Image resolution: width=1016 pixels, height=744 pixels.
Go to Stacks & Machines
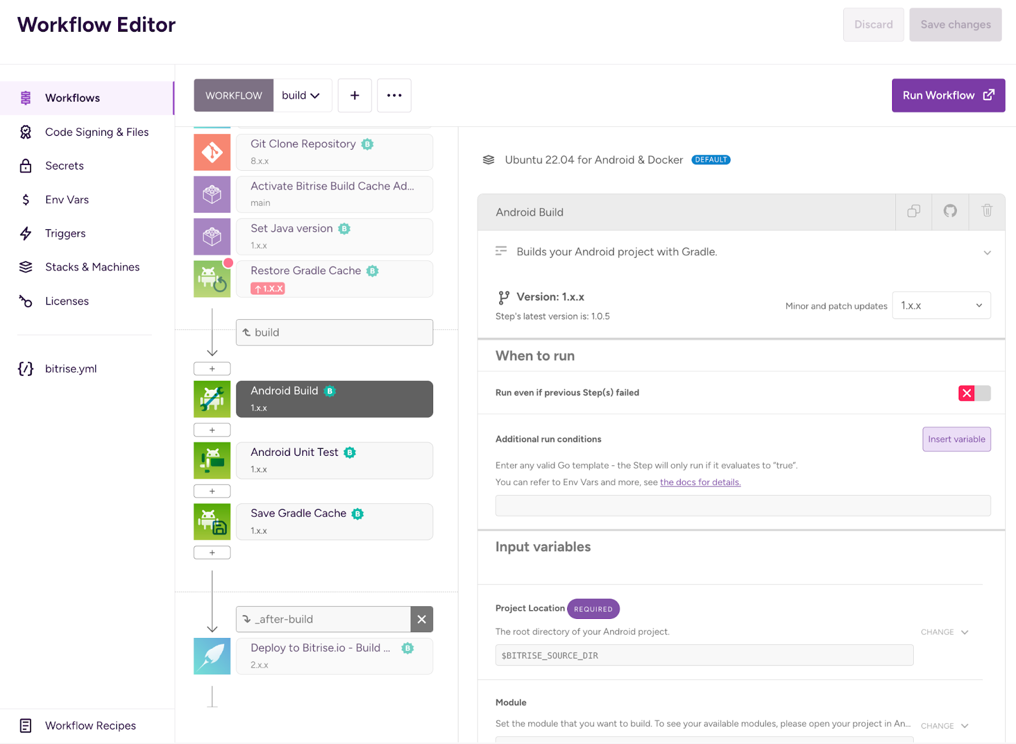(x=87, y=267)
